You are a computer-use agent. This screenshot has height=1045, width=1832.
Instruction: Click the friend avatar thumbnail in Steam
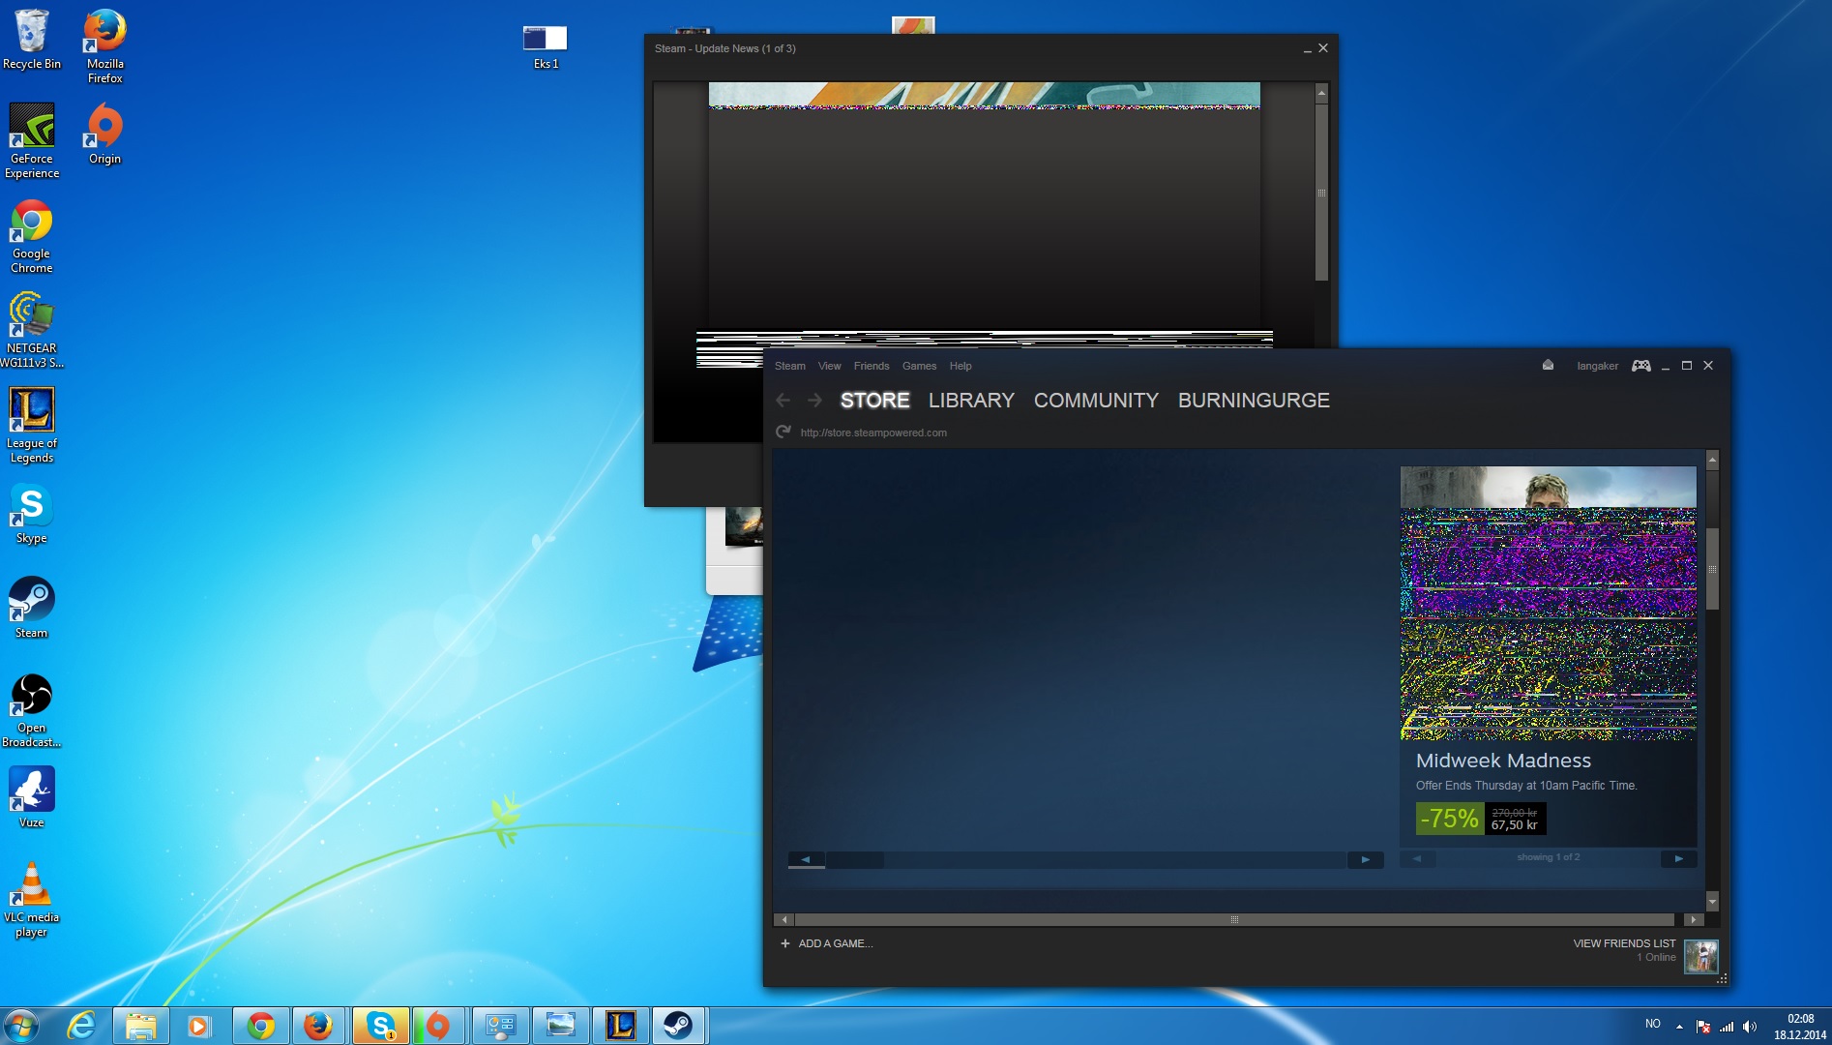1701,956
